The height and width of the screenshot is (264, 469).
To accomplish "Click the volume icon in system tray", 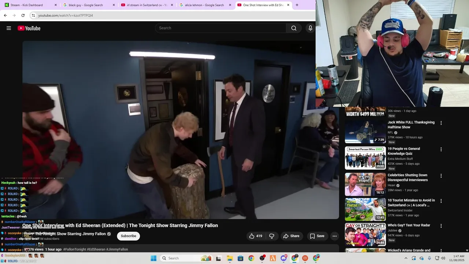I will click(443, 258).
